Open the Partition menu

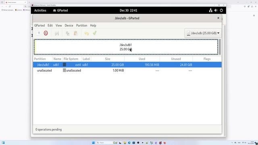(x=81, y=25)
